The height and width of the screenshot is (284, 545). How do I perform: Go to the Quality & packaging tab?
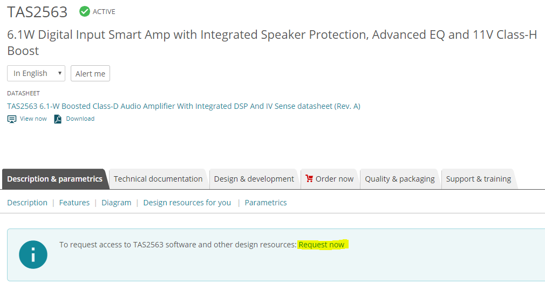[399, 179]
